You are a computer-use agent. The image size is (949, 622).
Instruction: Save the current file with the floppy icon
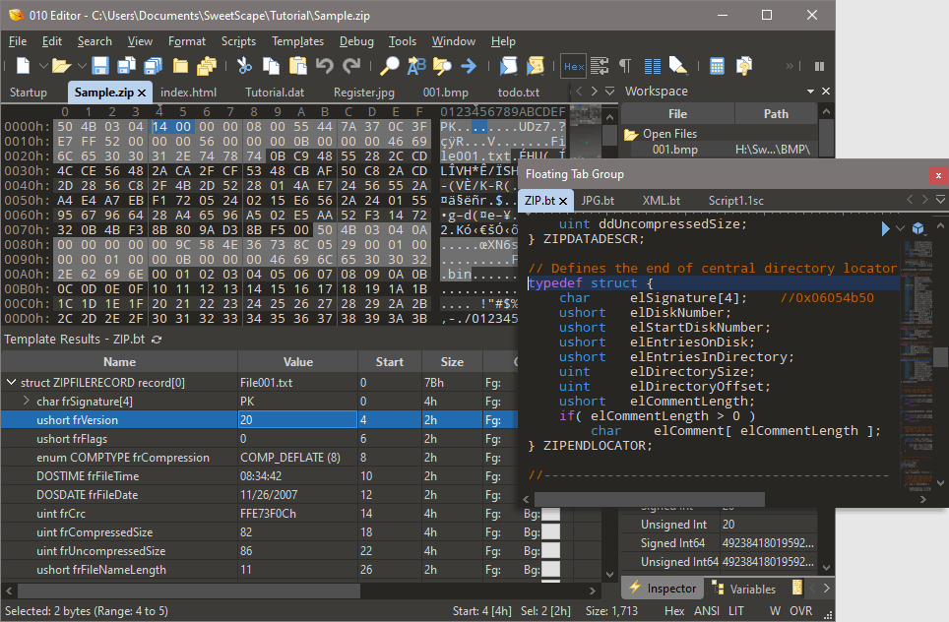click(x=99, y=65)
